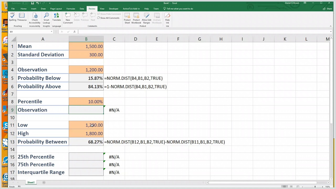
Task: Select cell B2 with 300.00
Action: point(86,55)
